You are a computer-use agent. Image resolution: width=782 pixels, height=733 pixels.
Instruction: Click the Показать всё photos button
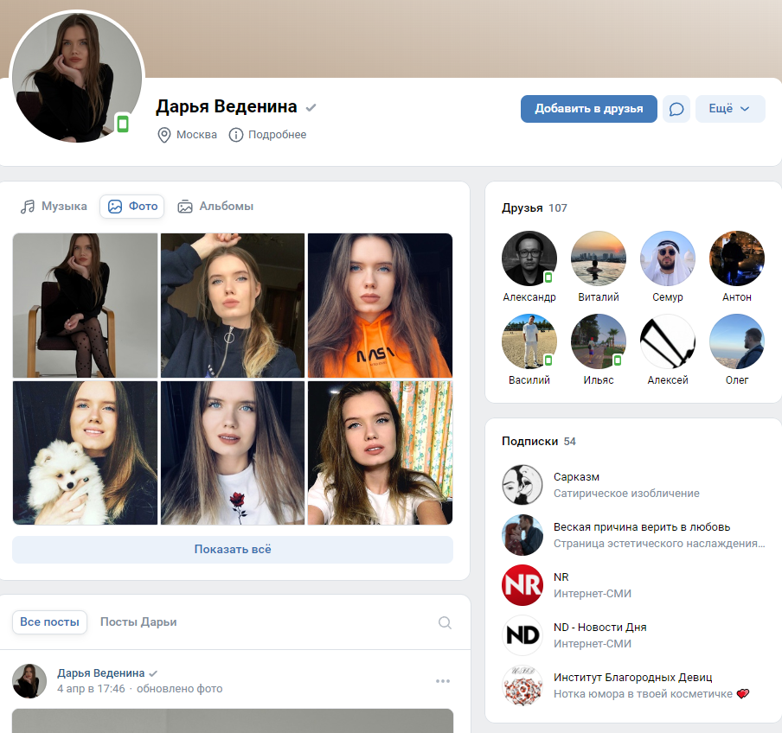(x=233, y=550)
